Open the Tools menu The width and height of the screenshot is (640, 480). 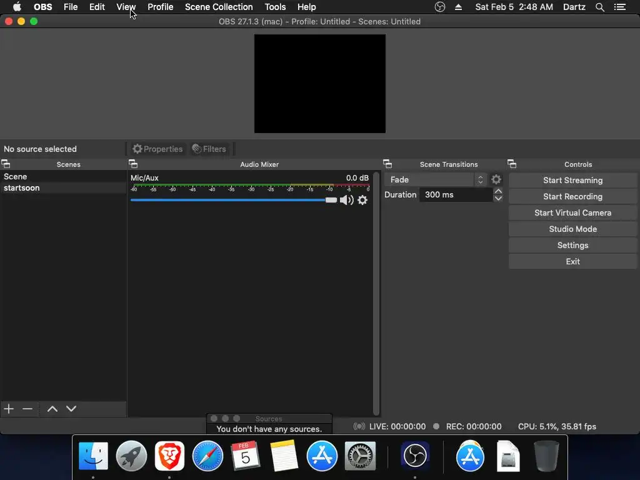(x=275, y=7)
